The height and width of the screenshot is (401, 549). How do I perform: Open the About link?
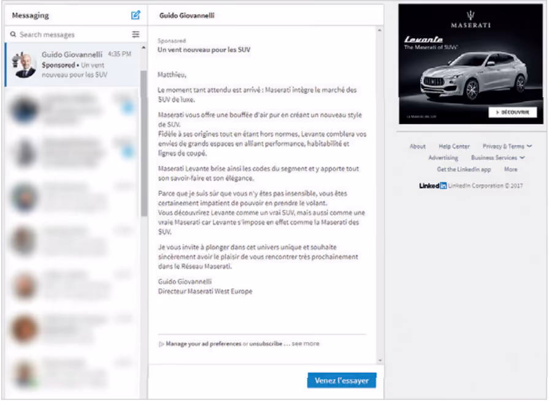(418, 146)
